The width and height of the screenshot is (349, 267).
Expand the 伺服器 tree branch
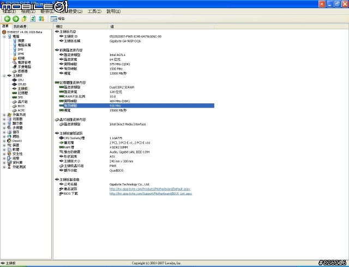[4, 119]
